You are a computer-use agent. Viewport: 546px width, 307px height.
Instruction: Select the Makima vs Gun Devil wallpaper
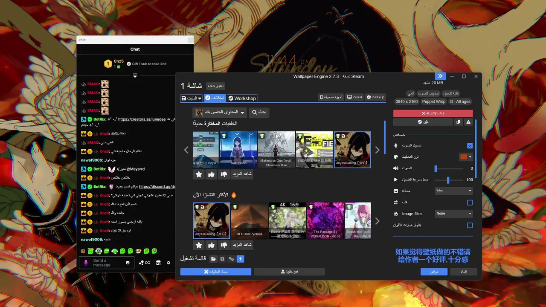(276, 150)
